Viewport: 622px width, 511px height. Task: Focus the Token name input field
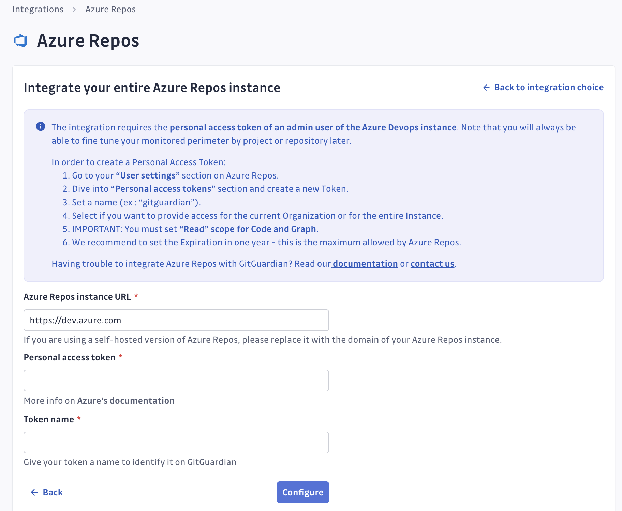176,443
